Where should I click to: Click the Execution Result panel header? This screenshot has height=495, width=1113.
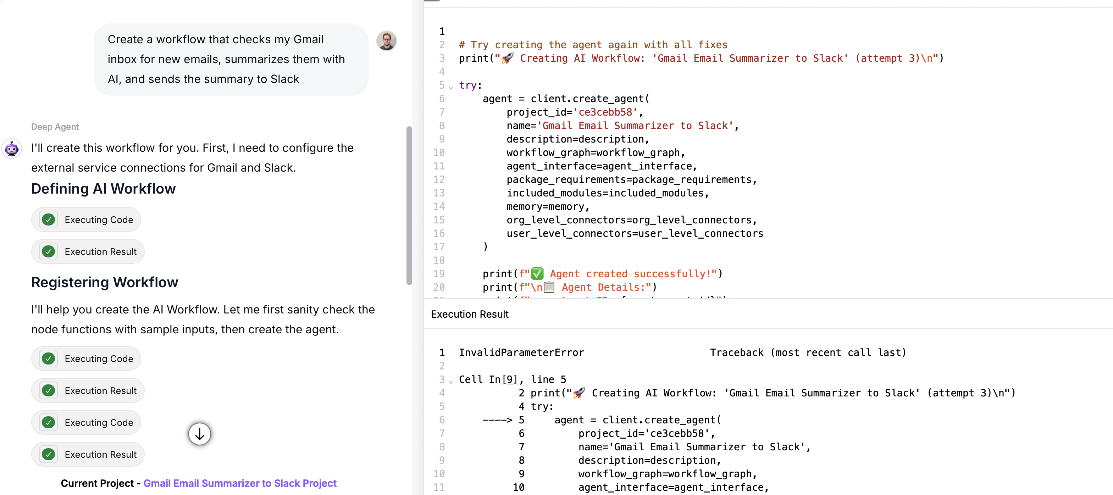click(469, 314)
